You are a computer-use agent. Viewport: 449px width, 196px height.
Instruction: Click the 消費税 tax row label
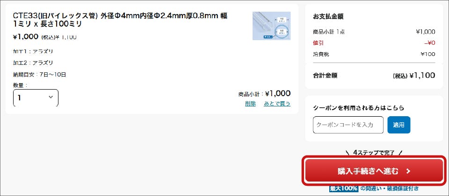tap(321, 54)
